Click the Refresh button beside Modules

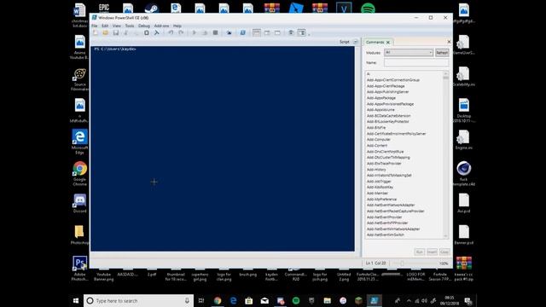[442, 53]
